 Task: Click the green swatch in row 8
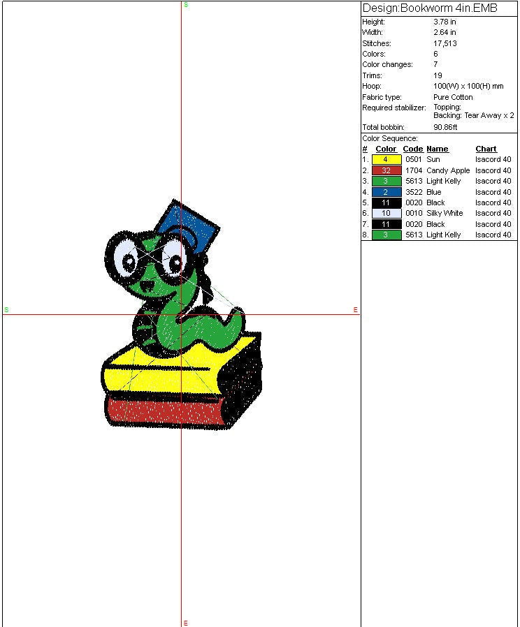click(x=386, y=235)
